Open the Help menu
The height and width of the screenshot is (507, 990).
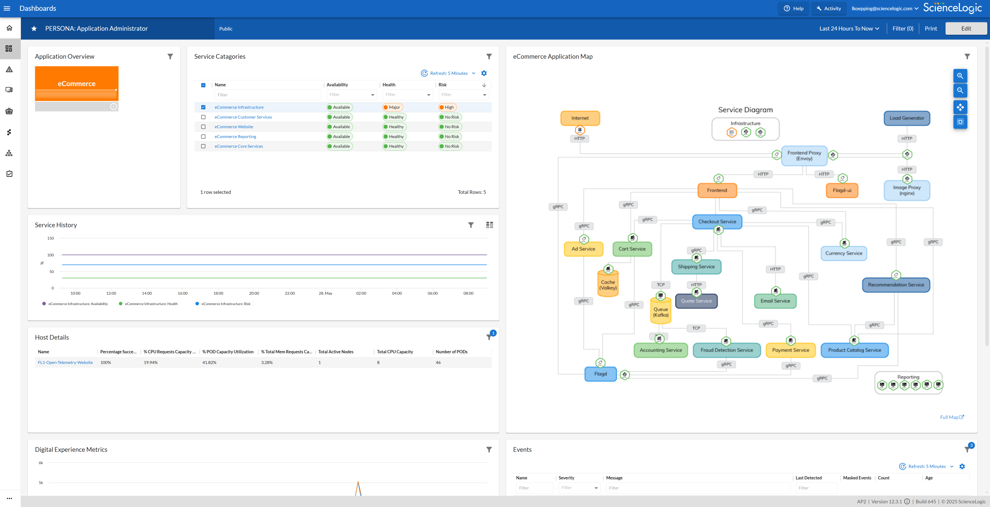click(794, 8)
